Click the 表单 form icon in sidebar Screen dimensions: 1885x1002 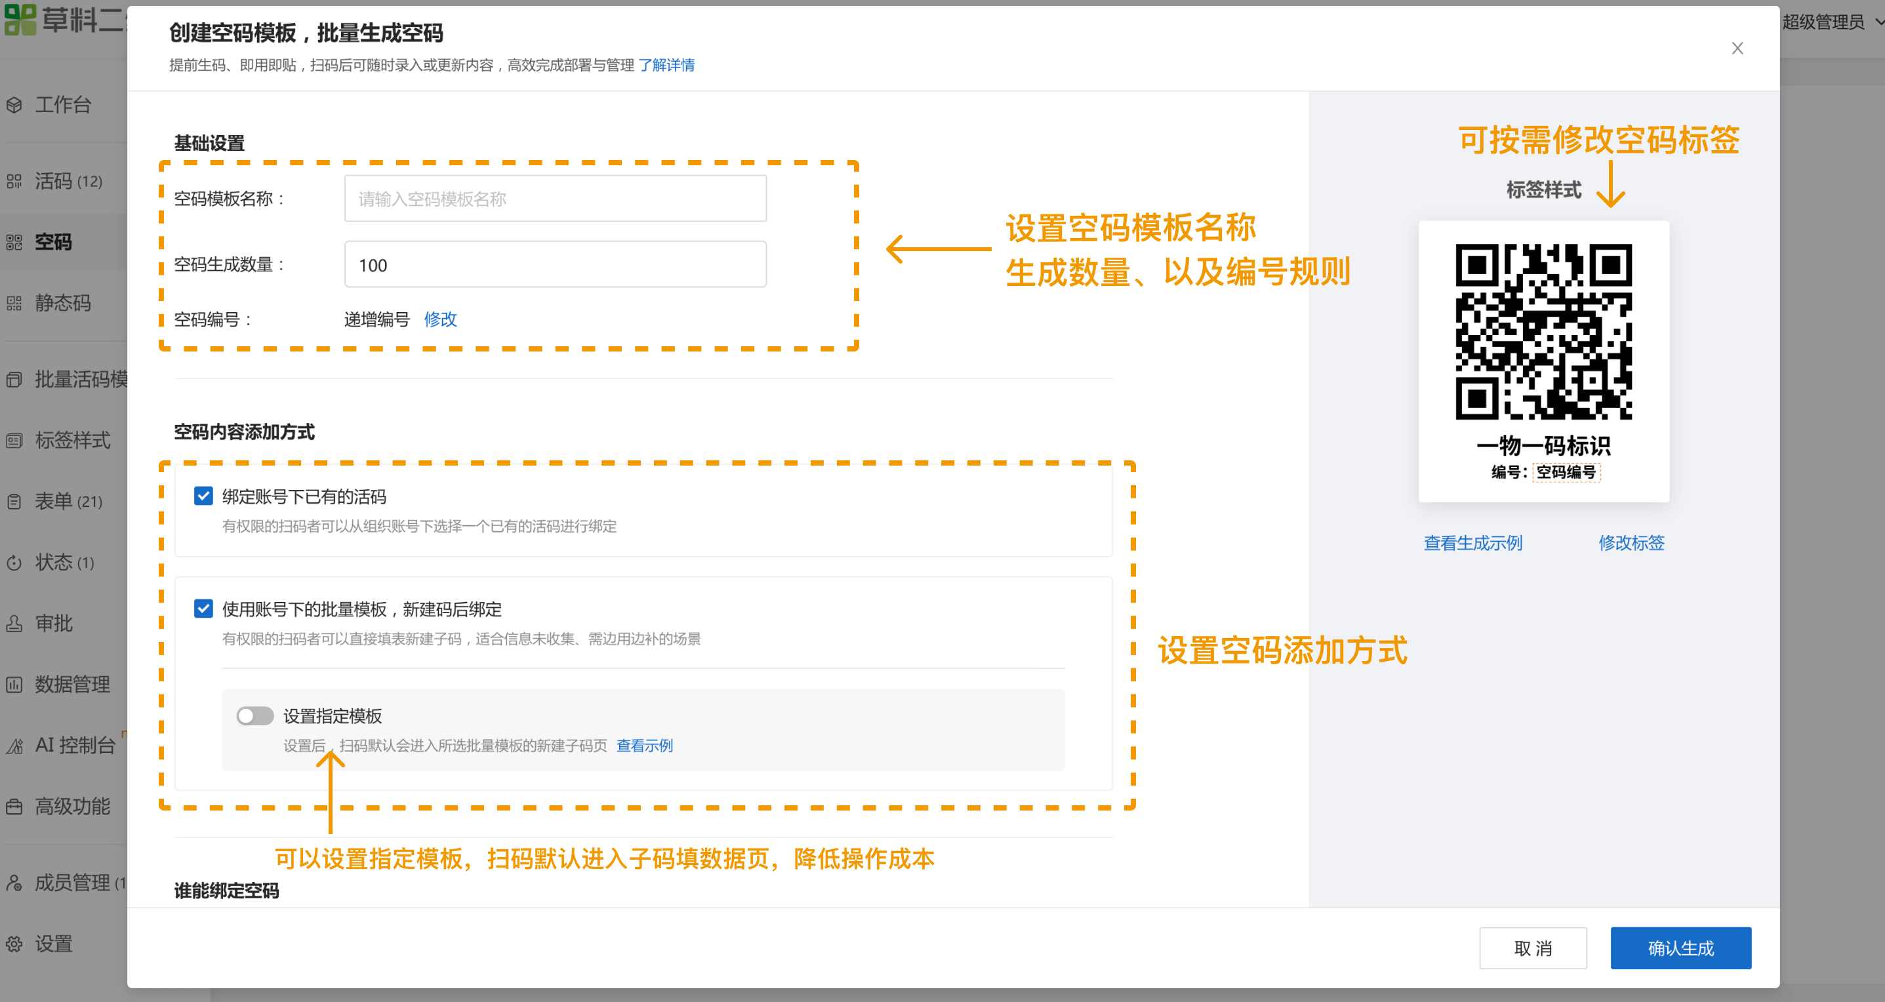14,502
